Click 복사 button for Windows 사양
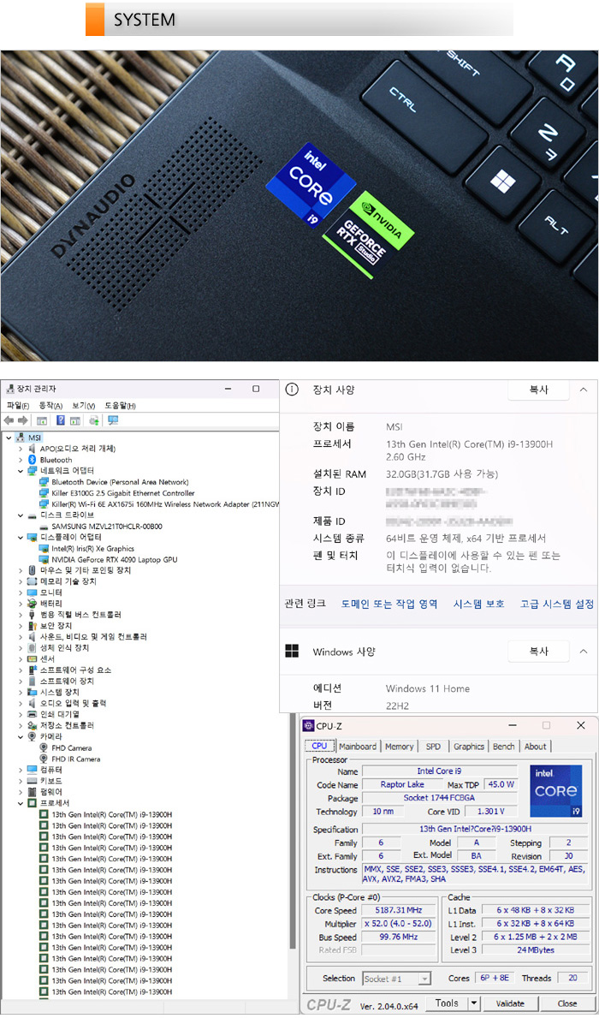The width and height of the screenshot is (599, 1018). click(538, 652)
